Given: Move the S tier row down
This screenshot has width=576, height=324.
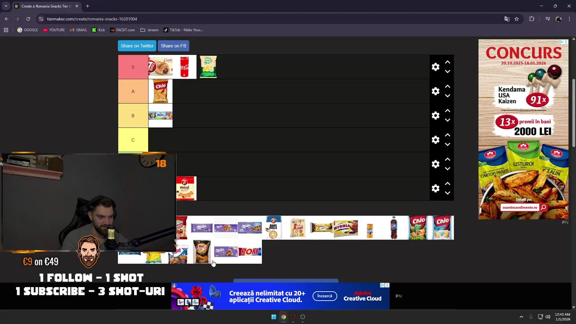Looking at the screenshot, I should [x=447, y=72].
